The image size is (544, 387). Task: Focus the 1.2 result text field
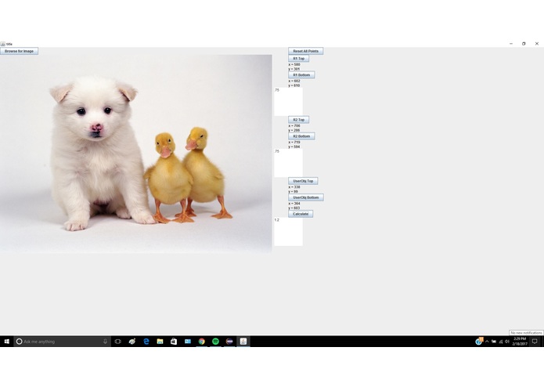[x=288, y=232]
